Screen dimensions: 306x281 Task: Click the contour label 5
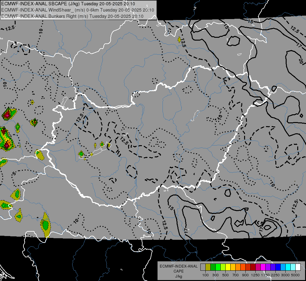coord(14,173)
